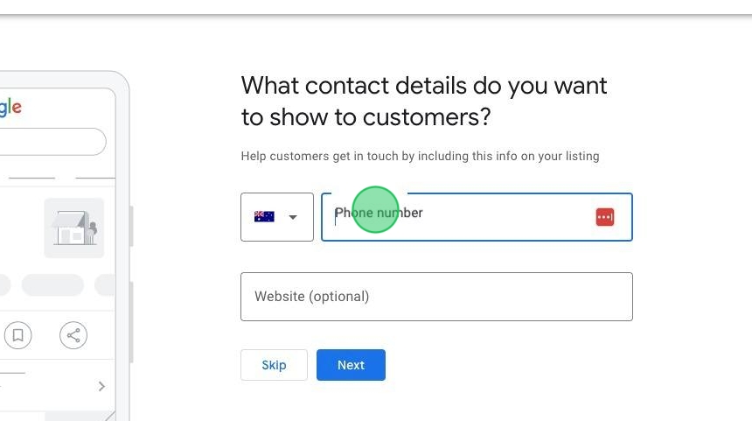Expand the country code dropdown arrow

293,217
